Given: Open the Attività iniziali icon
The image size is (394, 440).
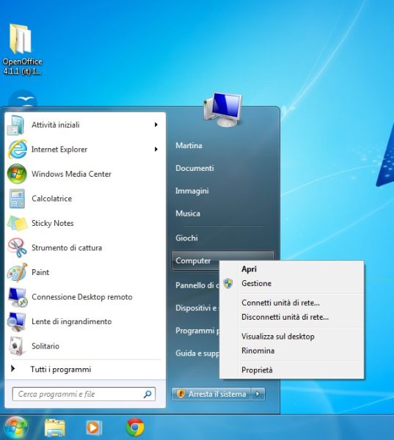Looking at the screenshot, I should click(x=15, y=125).
